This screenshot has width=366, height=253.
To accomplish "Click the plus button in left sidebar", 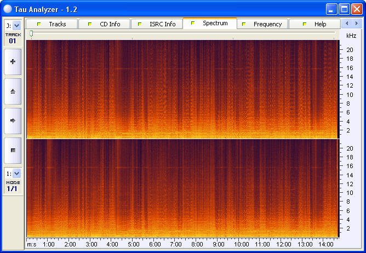I will [13, 62].
